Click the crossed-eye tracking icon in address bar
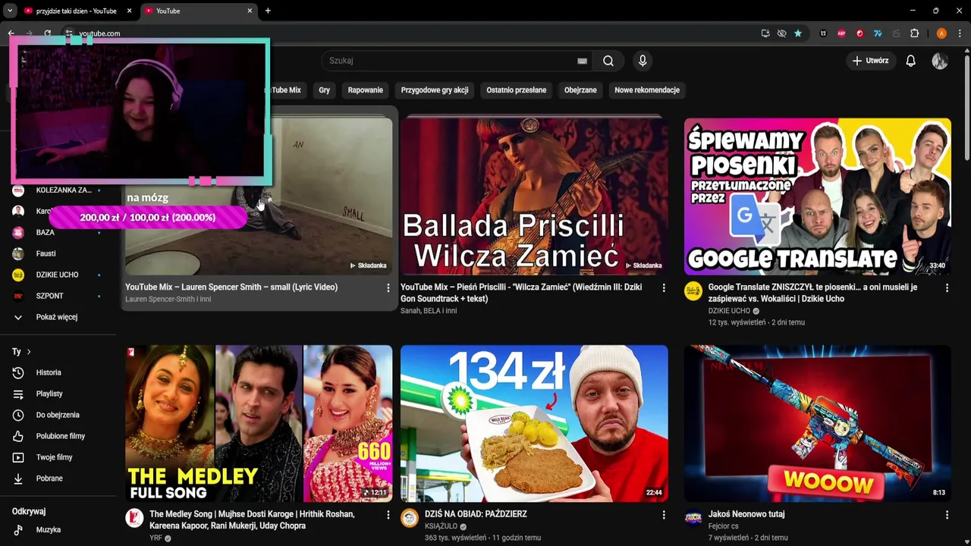Screen dimensions: 971x546 click(782, 33)
